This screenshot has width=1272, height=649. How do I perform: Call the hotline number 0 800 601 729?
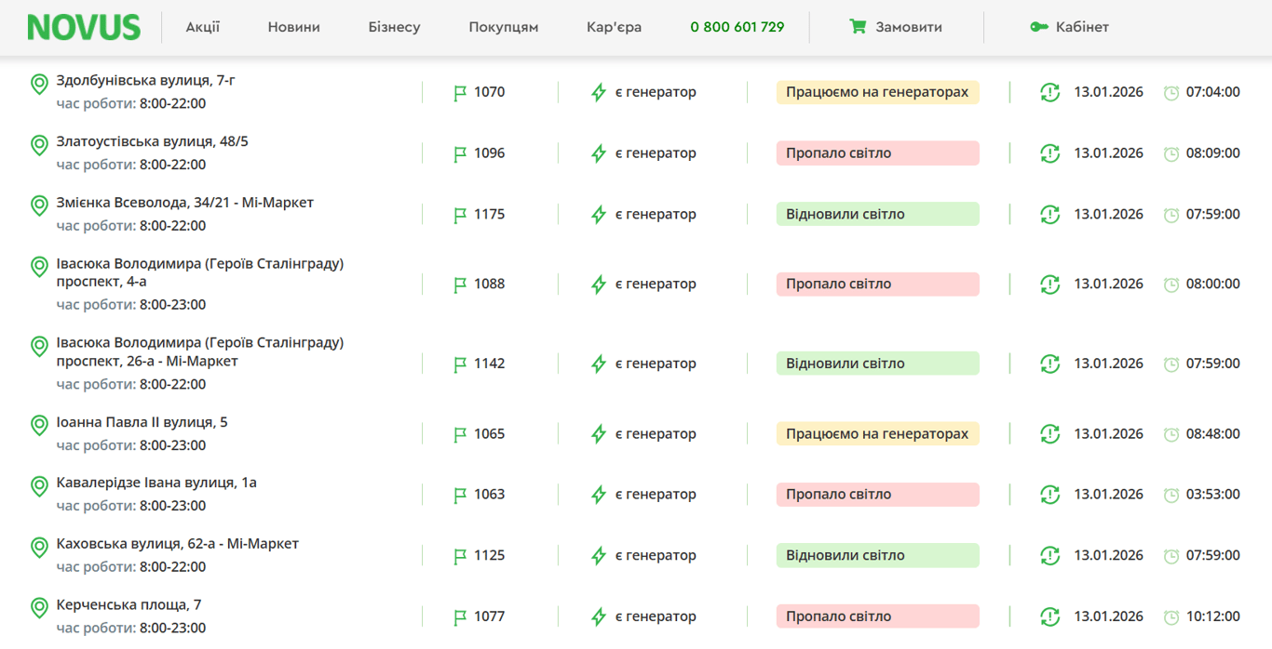pyautogui.click(x=737, y=27)
